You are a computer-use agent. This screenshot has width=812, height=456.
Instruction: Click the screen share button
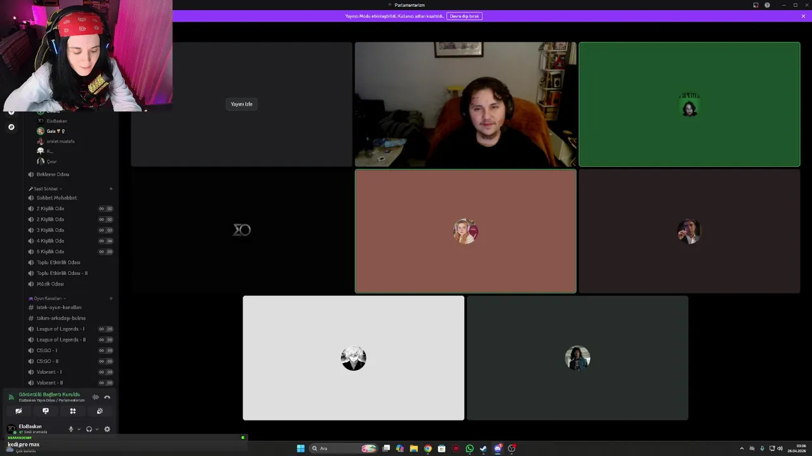pyautogui.click(x=46, y=411)
